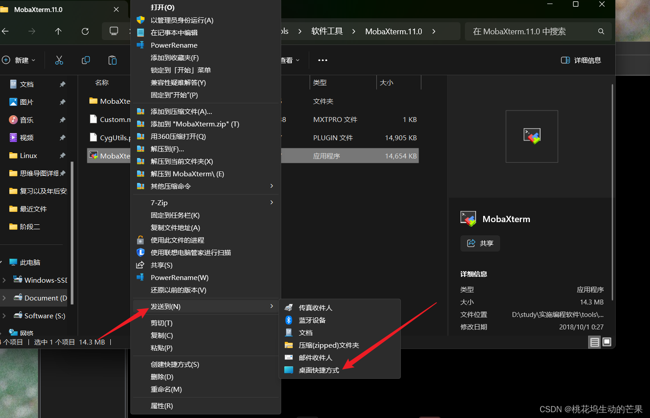Screen dimensions: 650x418
Task: Click the Lenovo PC Manager scan icon
Action: (x=141, y=252)
